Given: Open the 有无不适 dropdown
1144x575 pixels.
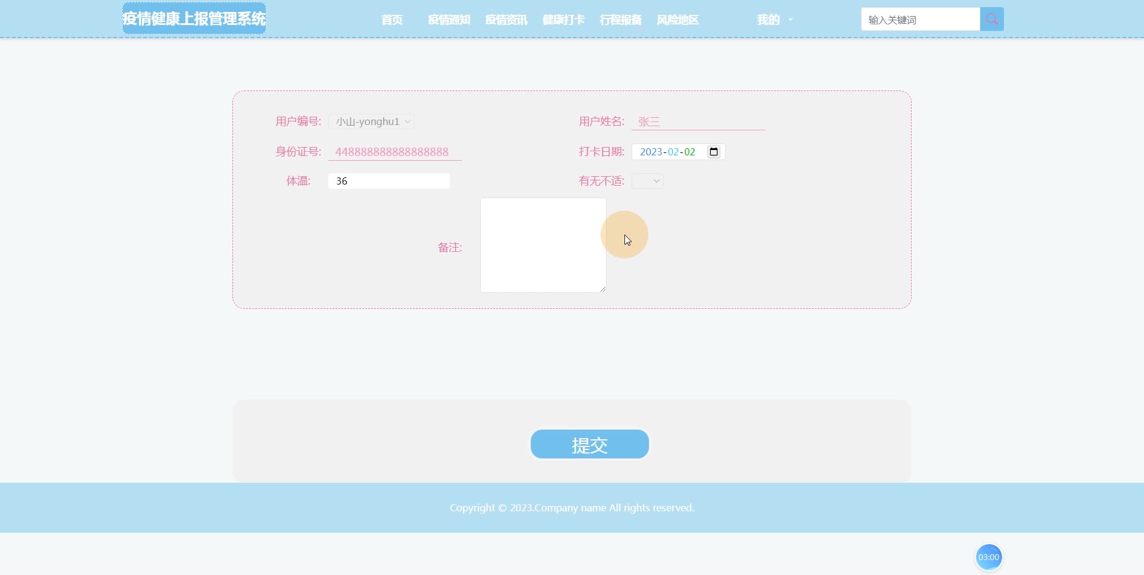Looking at the screenshot, I should (x=648, y=181).
